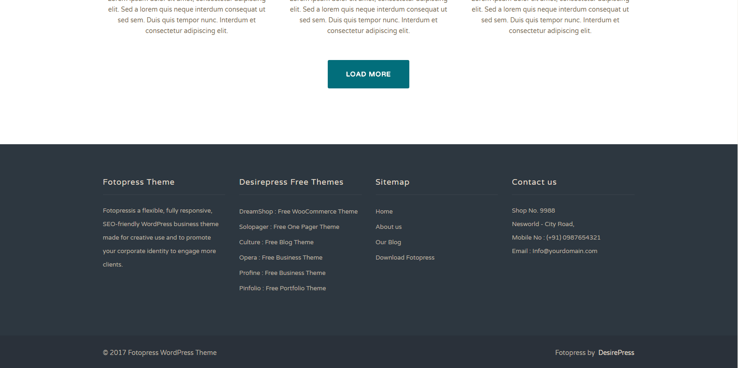Visit Opera Free Business Theme link
Viewport: 738px width, 368px height.
tap(281, 257)
